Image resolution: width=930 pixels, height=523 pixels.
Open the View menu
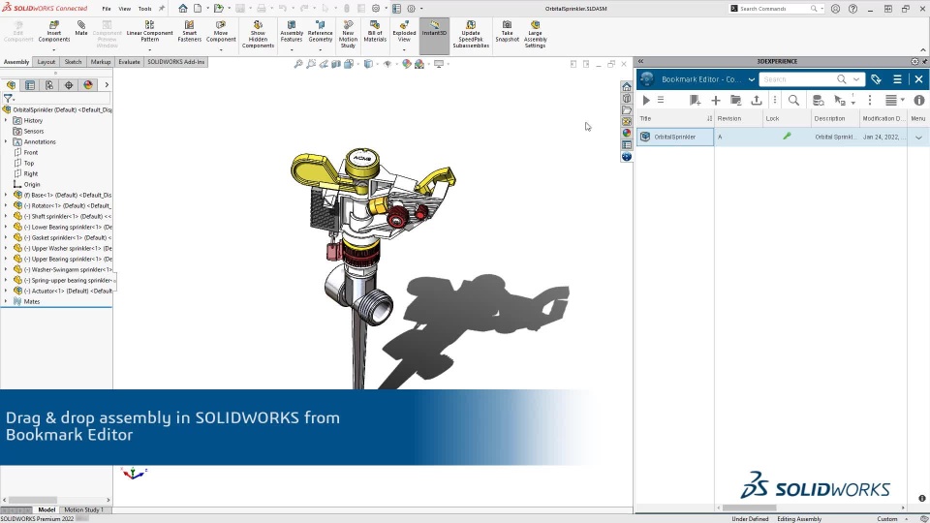coord(125,9)
